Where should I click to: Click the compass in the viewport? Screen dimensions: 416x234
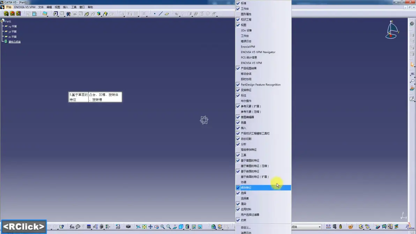tap(392, 30)
